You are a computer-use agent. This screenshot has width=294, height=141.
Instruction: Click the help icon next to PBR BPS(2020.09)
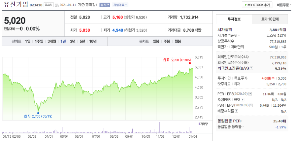251,105
